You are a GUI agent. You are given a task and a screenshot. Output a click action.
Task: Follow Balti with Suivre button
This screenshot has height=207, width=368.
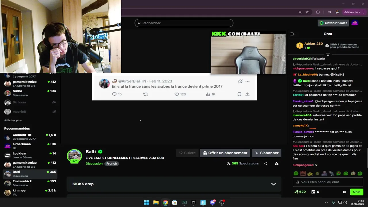click(187, 153)
